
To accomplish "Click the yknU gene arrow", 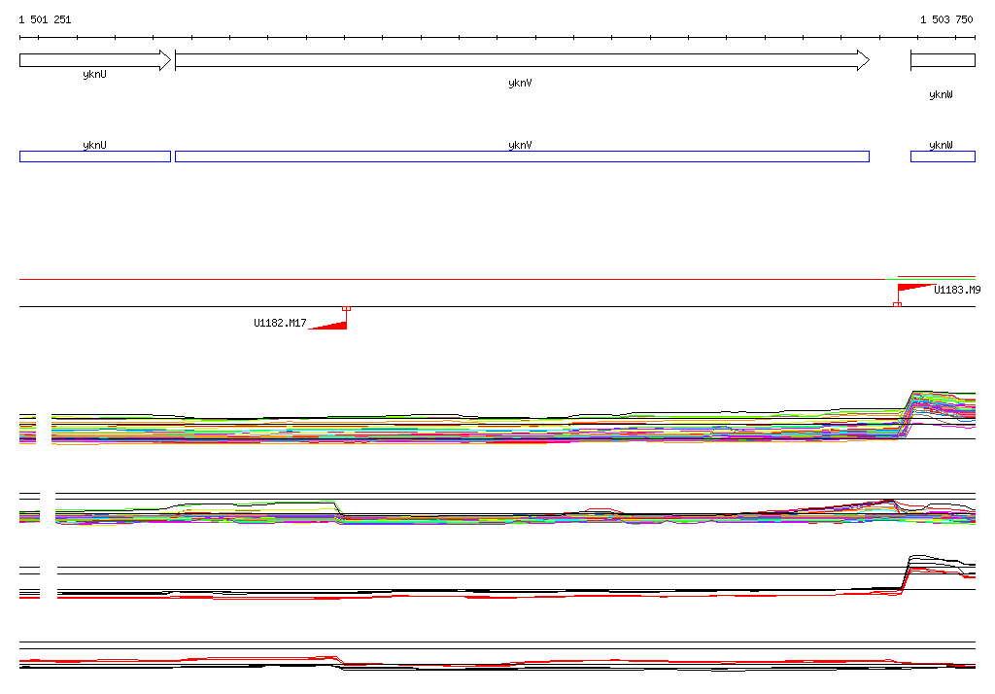I will 94,60.
